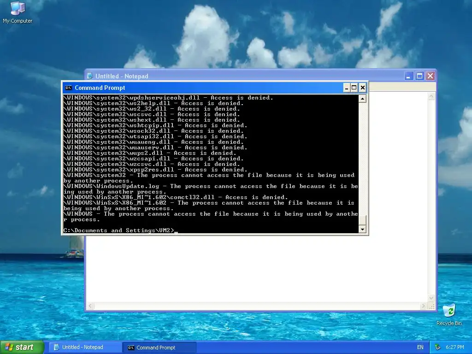The width and height of the screenshot is (472, 354).
Task: Close the Untitled - Notepad window
Action: point(431,76)
